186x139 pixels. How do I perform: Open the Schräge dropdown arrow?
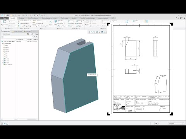(x=83, y=21)
